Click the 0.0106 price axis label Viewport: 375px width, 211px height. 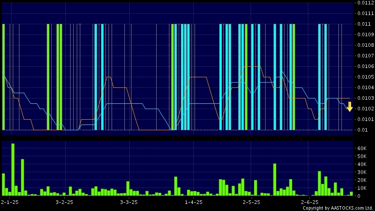coord(366,66)
